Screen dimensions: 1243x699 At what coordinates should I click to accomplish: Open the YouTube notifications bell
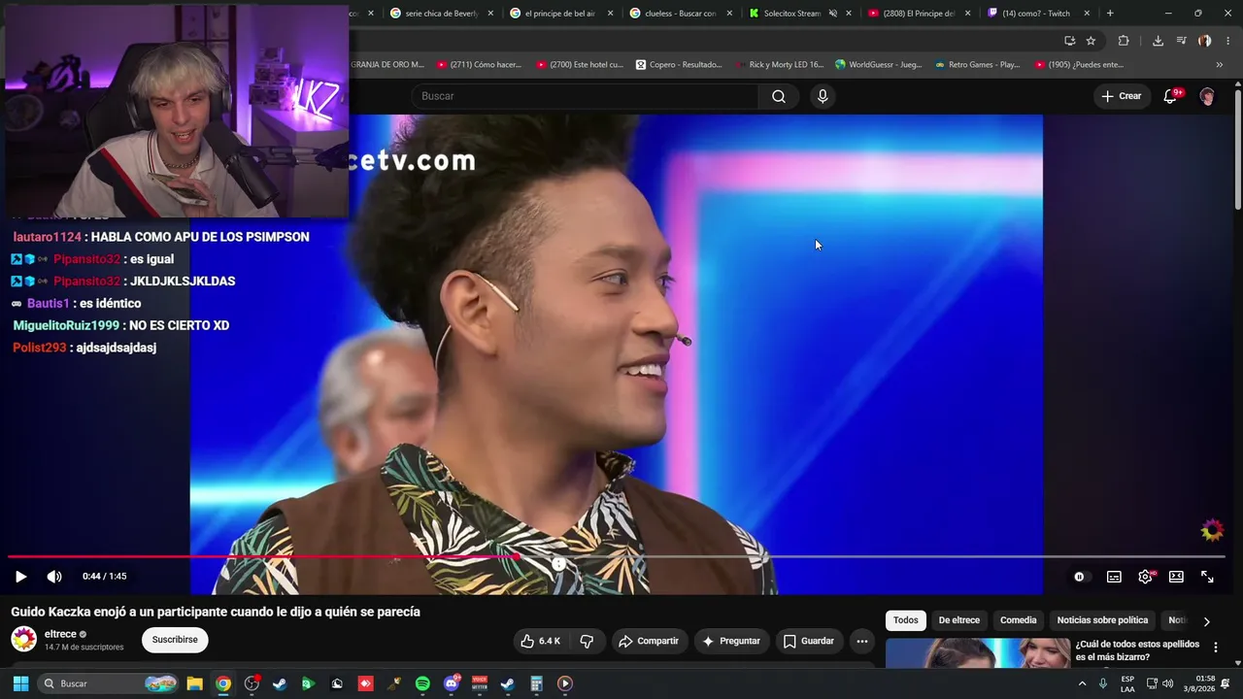tap(1170, 96)
